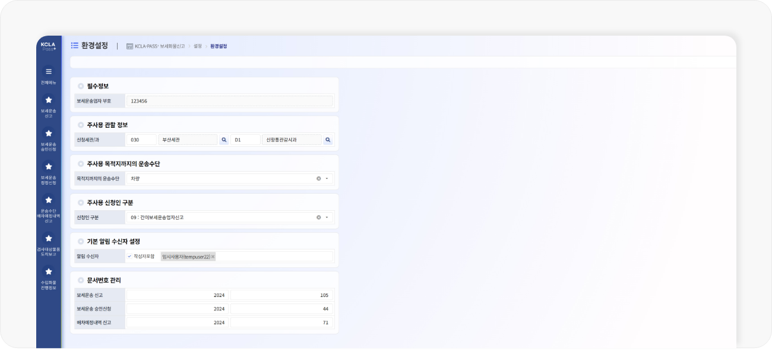Screen dimensions: 772x354
Task: Click the search icon next to 부산세관
Action: 224,140
